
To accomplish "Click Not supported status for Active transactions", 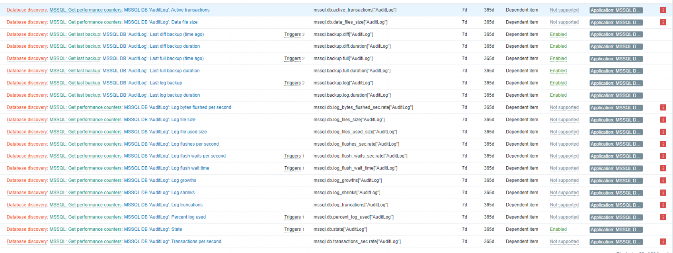I will click(564, 10).
